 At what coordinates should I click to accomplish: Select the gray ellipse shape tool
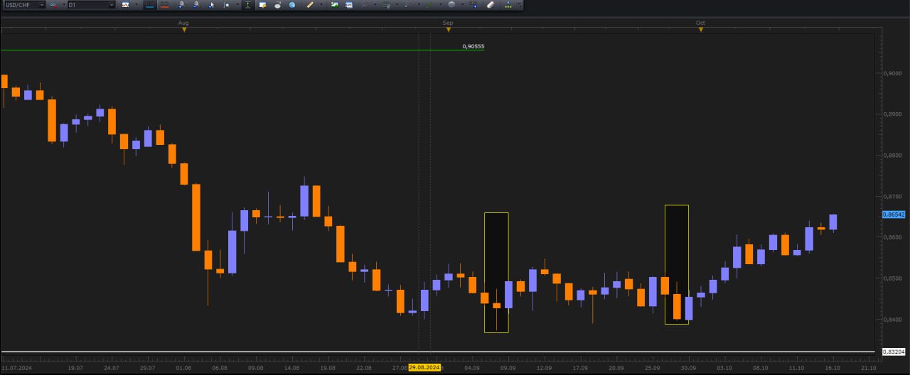[x=451, y=4]
